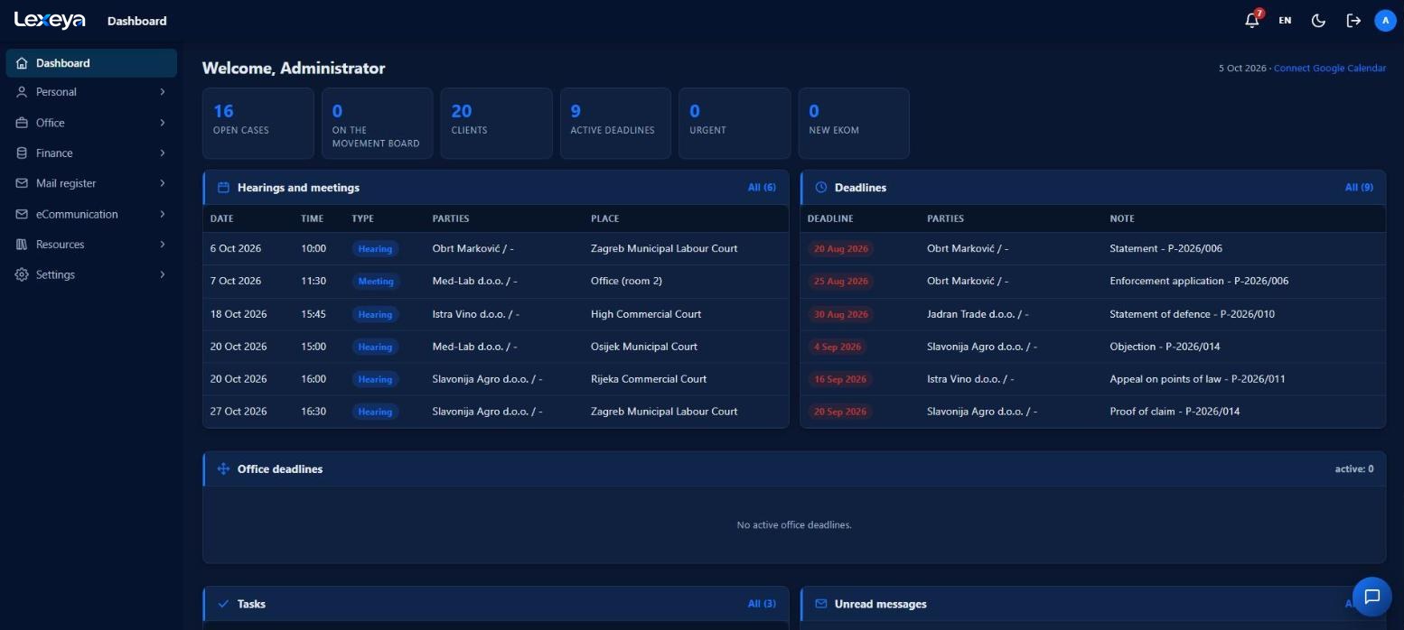Expand the Personal menu chevron
The image size is (1404, 630).
(x=163, y=92)
